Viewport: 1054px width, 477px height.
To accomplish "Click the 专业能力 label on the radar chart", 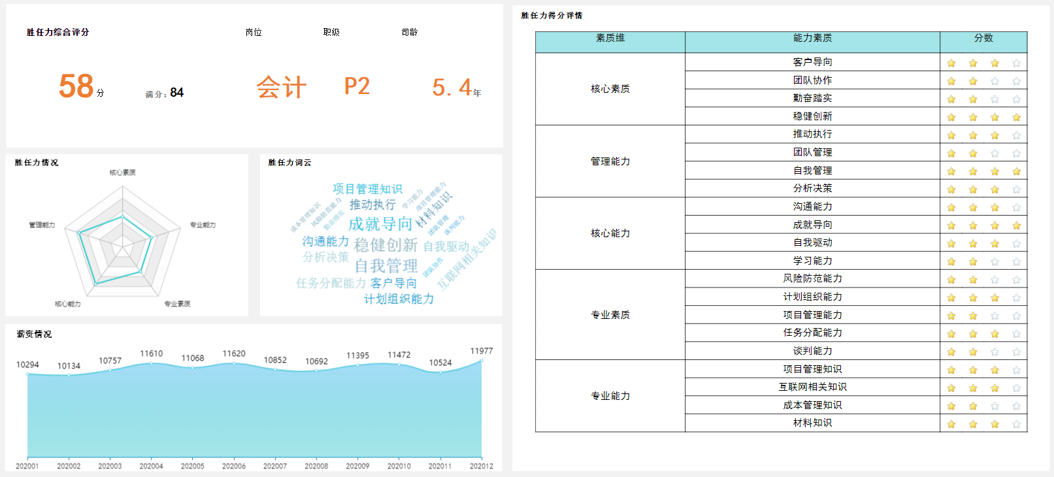I will tap(203, 225).
